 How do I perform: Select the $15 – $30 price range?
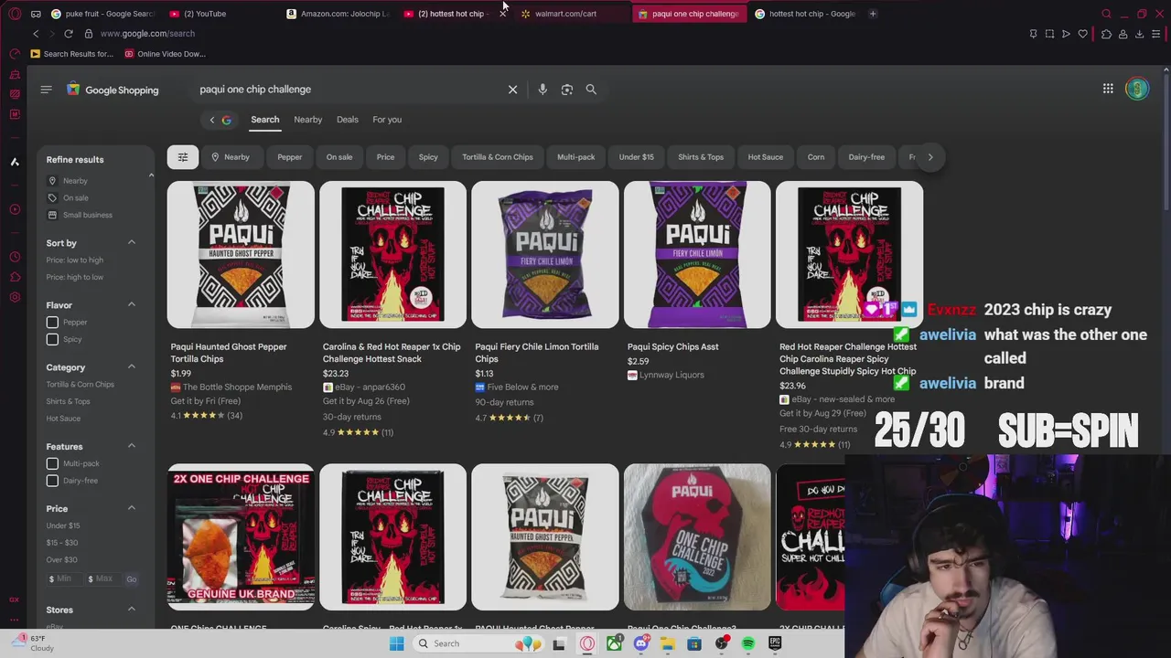click(62, 543)
